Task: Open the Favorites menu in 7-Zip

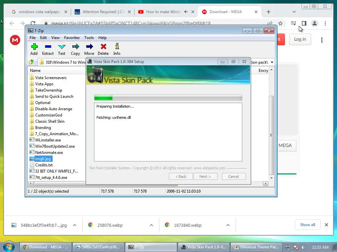Action: point(72,38)
